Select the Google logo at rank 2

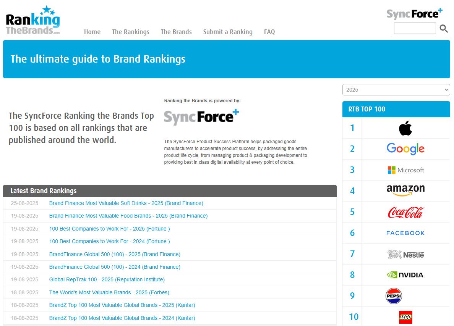click(405, 149)
